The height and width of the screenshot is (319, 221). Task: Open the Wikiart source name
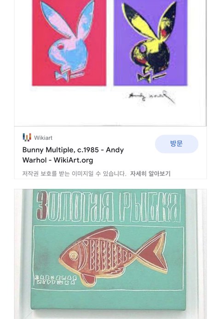43,138
